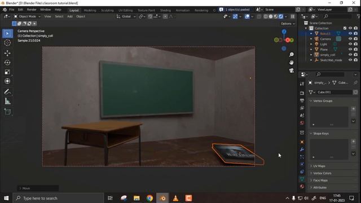Viewport: 361px width, 203px height.
Task: Toggle Collection exclude checkbox in outliner
Action: tap(345, 28)
